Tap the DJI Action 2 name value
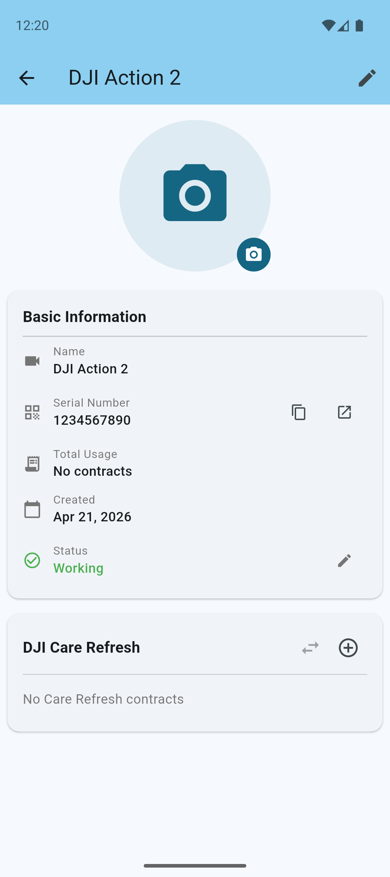The width and height of the screenshot is (390, 877). coord(91,369)
